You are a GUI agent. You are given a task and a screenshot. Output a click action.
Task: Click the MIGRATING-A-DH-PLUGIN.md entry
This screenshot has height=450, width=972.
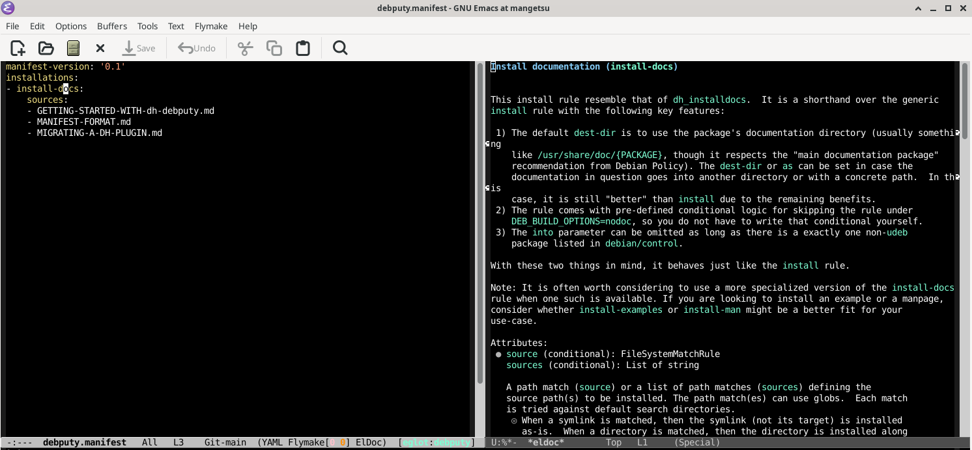100,133
